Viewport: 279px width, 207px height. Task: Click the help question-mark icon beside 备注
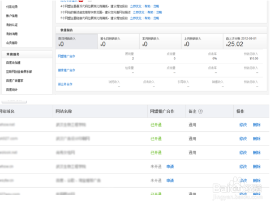pyautogui.click(x=200, y=111)
